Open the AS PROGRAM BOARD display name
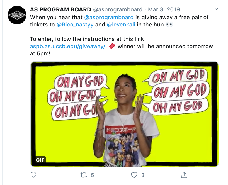The image size is (228, 185). tap(60, 9)
